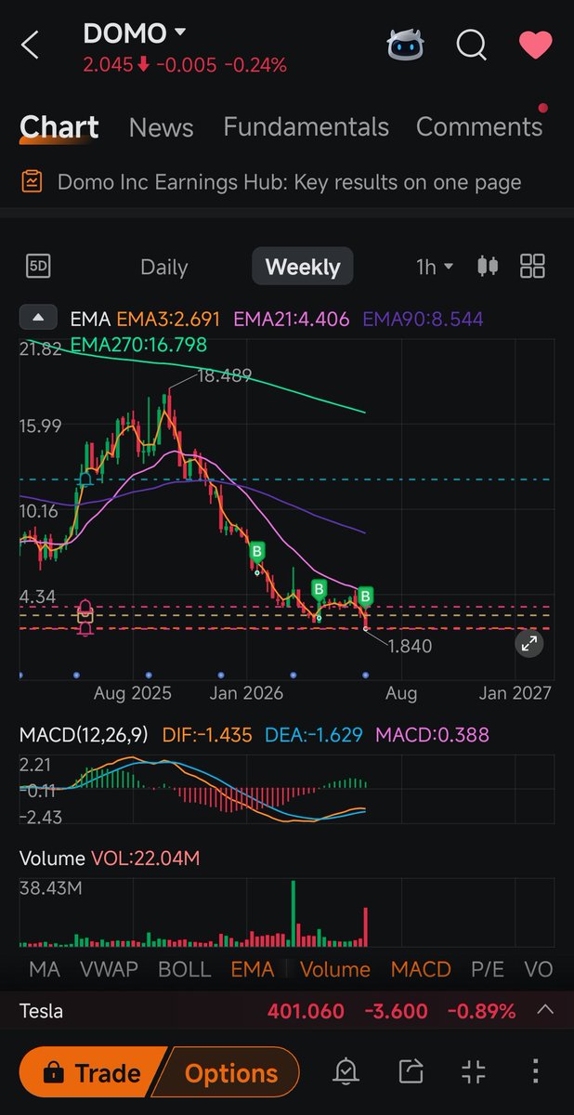Toggle the P/E indicator
Image resolution: width=574 pixels, height=1115 pixels.
click(x=488, y=969)
